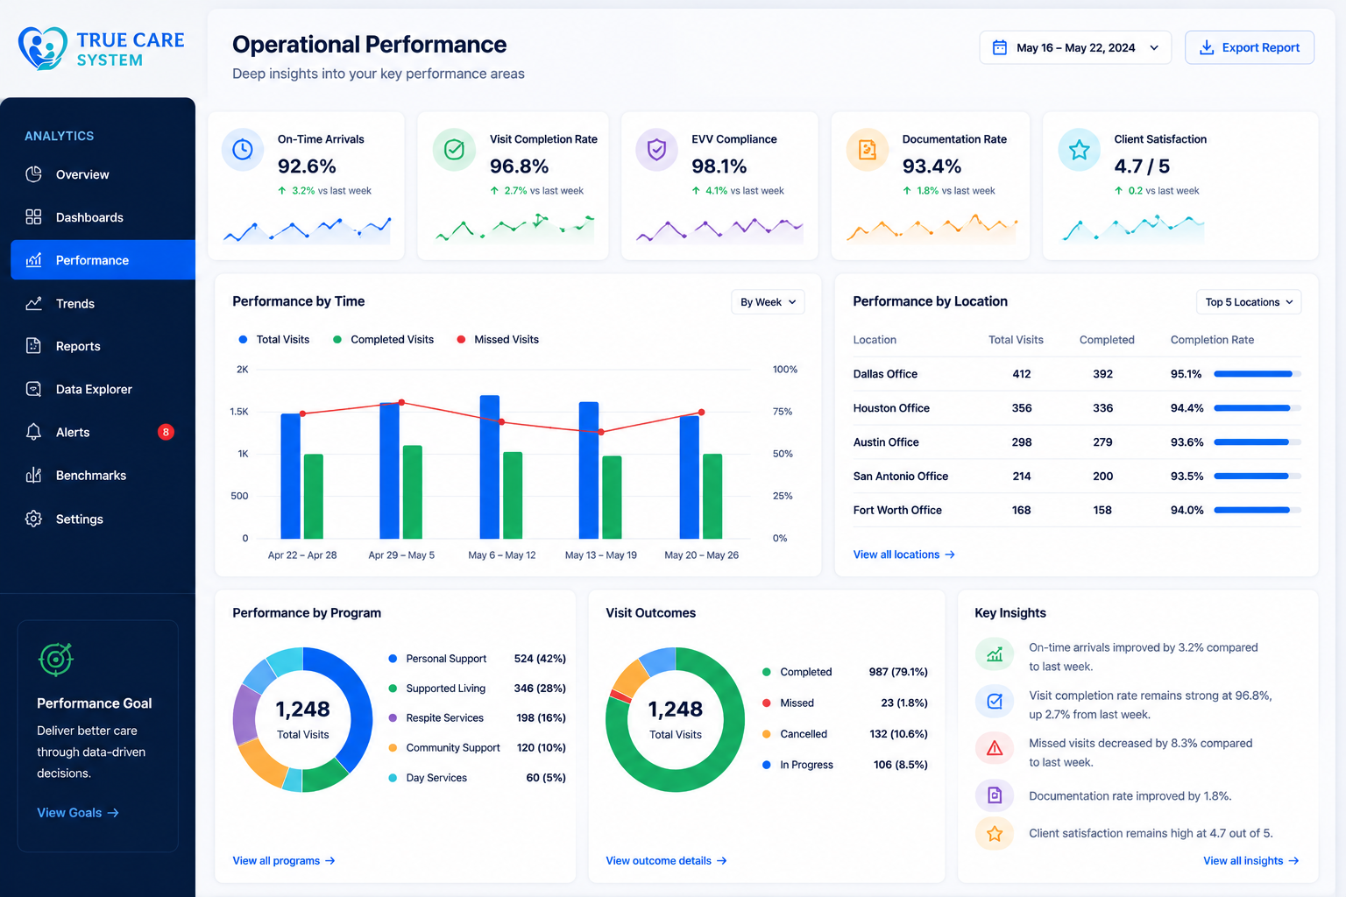Click the On-Time Arrivals clock icon
Image resolution: width=1346 pixels, height=897 pixels.
pos(243,150)
